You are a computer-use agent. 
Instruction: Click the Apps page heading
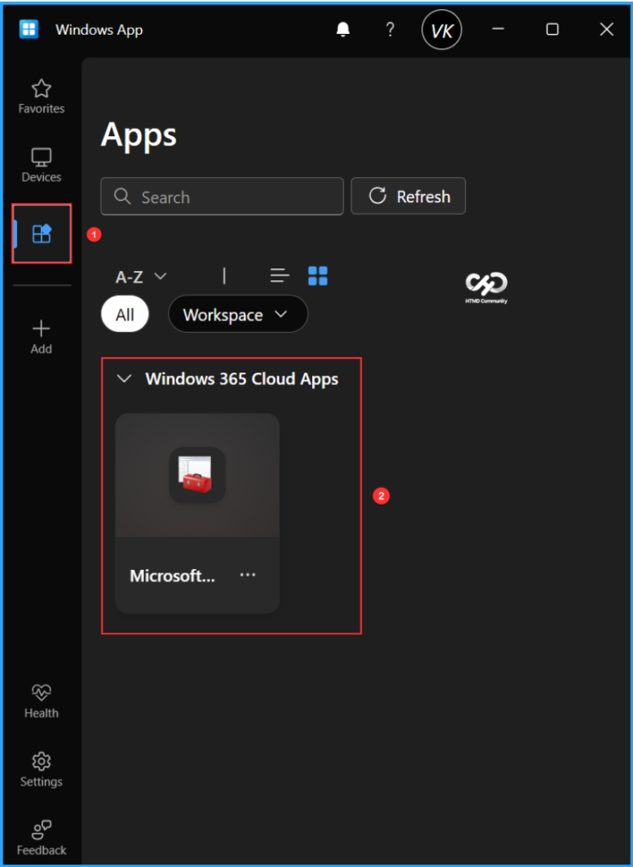pos(139,135)
